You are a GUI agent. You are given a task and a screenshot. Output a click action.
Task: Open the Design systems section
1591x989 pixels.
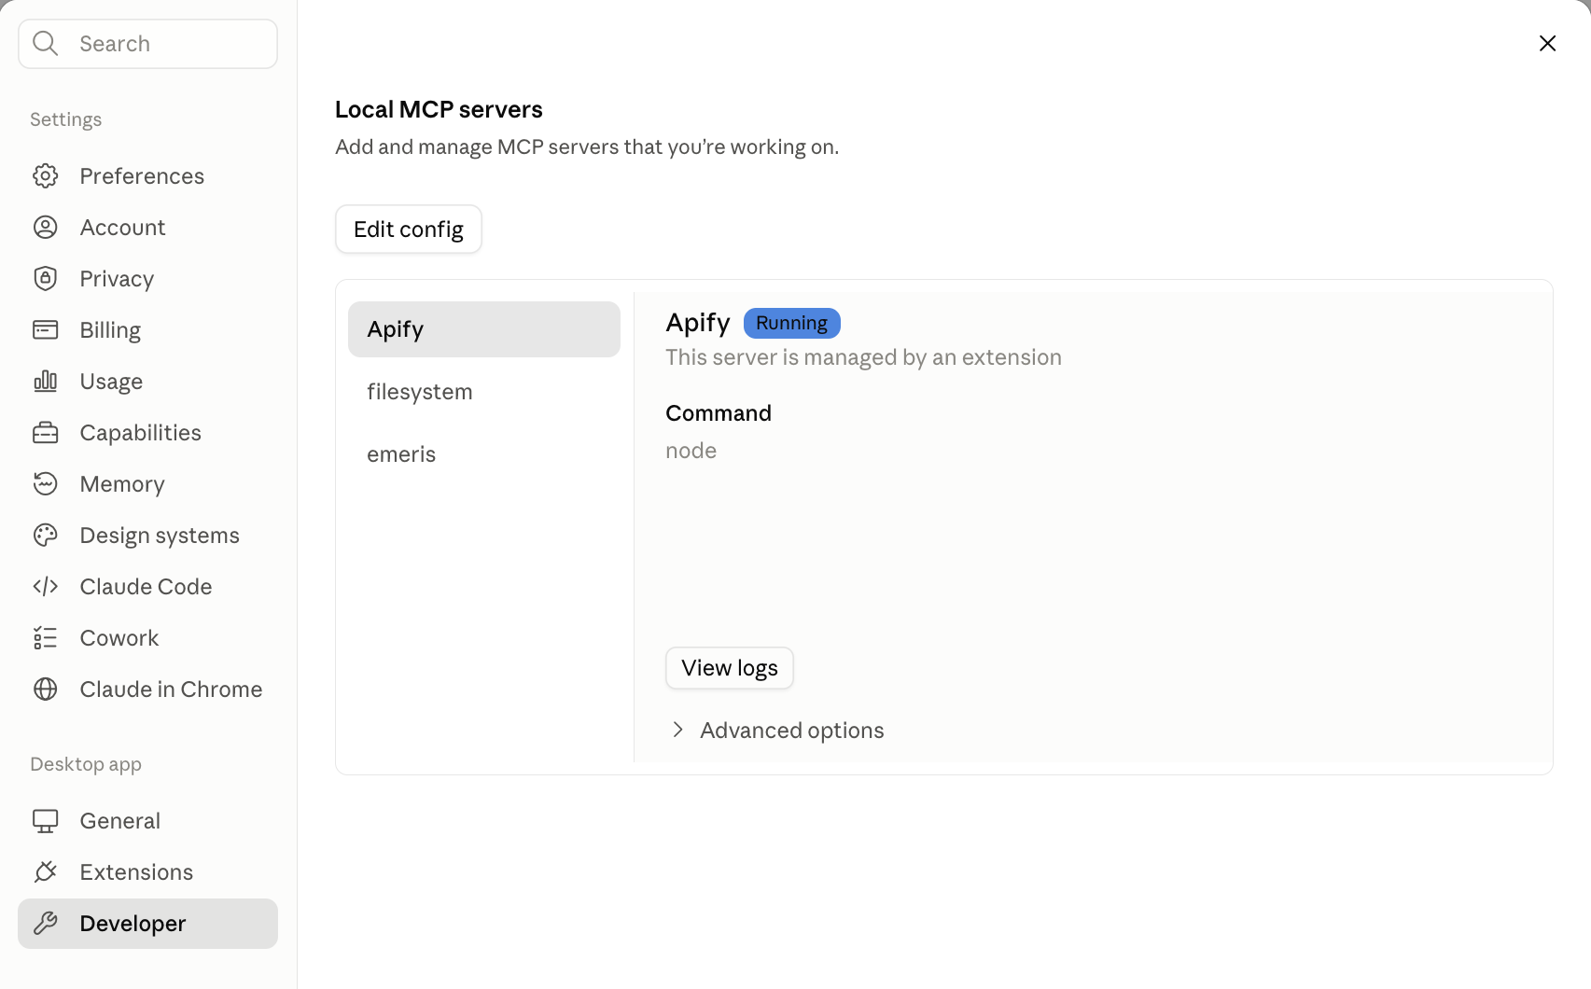pyautogui.click(x=147, y=535)
